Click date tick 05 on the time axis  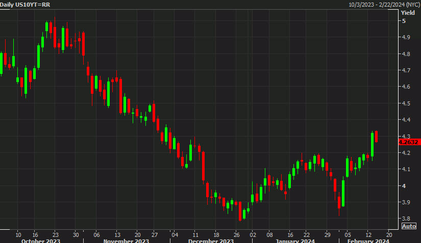pos(348,235)
